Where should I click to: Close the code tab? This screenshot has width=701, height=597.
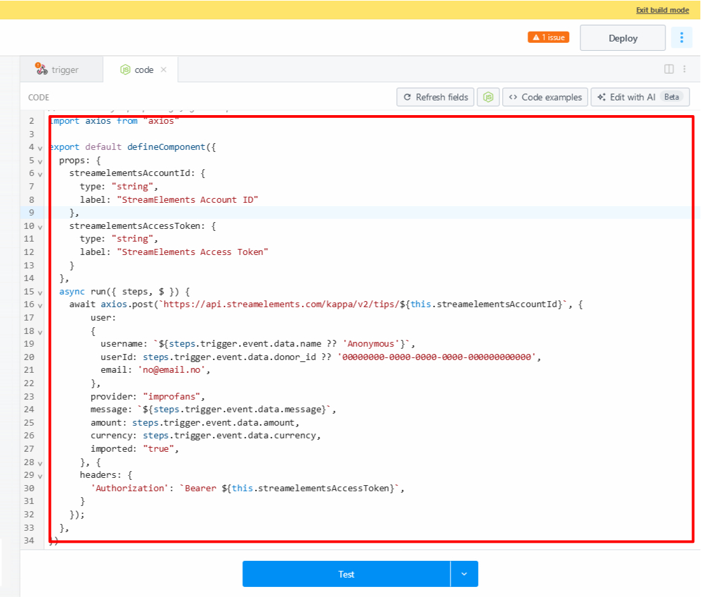point(163,70)
